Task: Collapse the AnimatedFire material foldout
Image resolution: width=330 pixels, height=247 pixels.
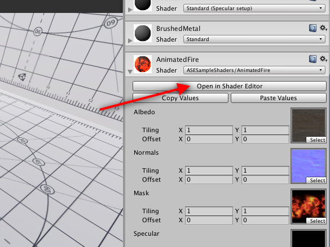Action: point(130,72)
